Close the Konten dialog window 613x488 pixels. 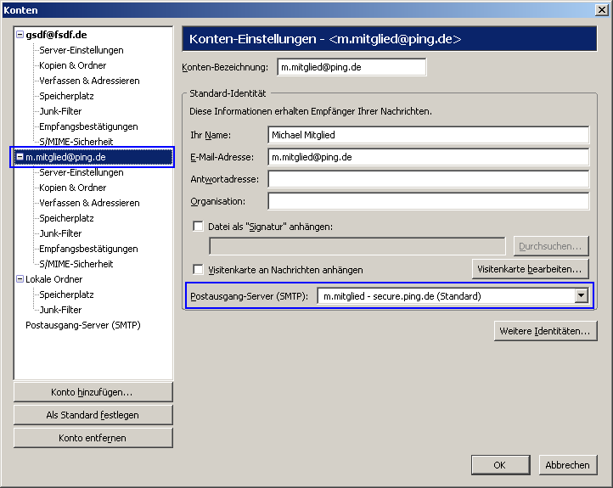[x=601, y=9]
